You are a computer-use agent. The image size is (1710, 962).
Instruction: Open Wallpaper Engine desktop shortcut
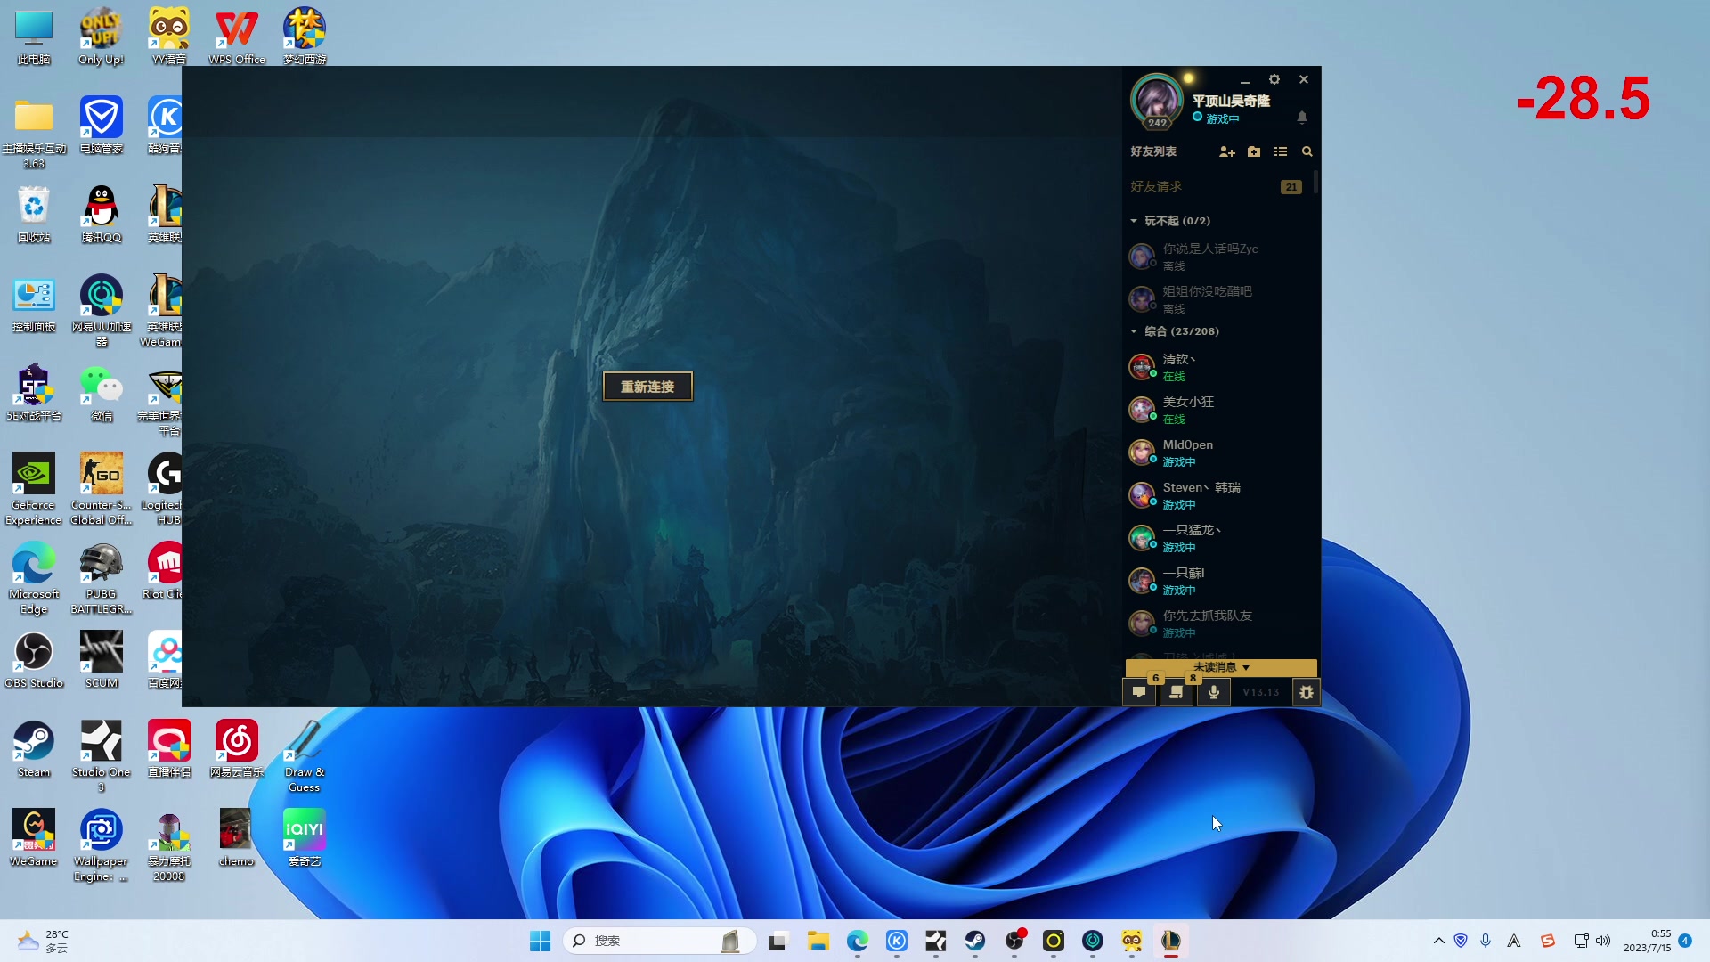pos(102,844)
